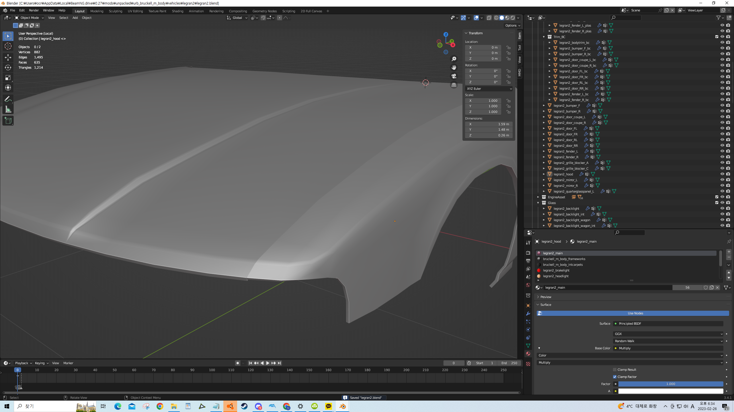Switch to perspective/orthographic grid icon

[x=454, y=85]
